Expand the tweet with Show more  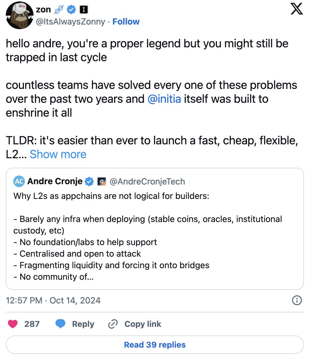pyautogui.click(x=58, y=154)
